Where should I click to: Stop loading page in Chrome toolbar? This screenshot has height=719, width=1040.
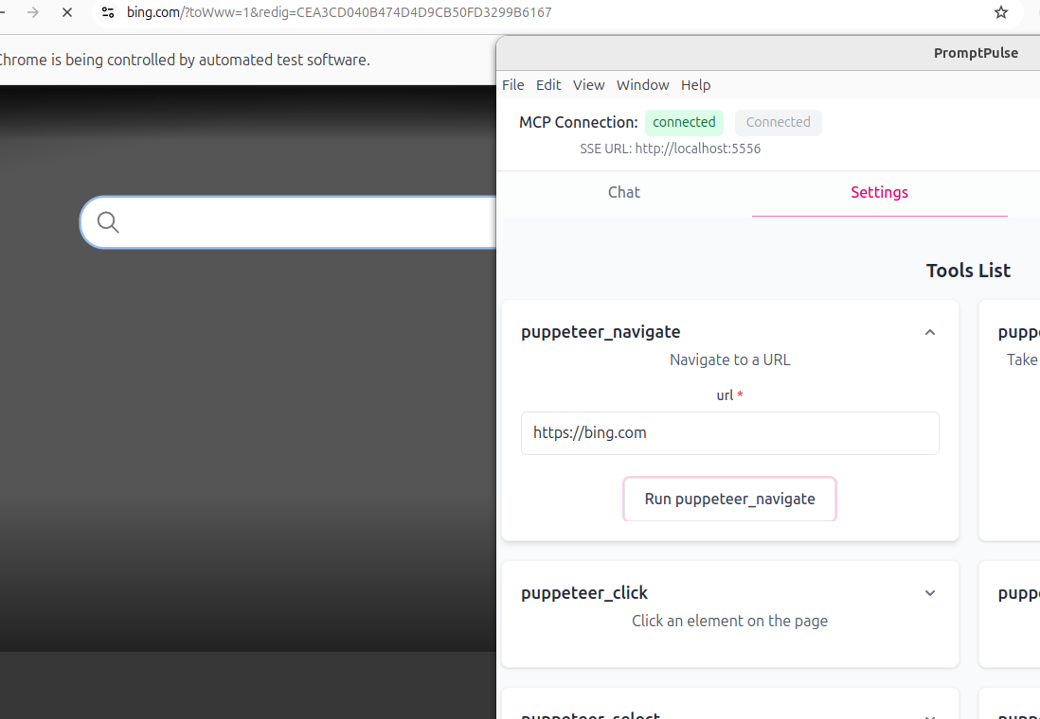click(x=67, y=12)
